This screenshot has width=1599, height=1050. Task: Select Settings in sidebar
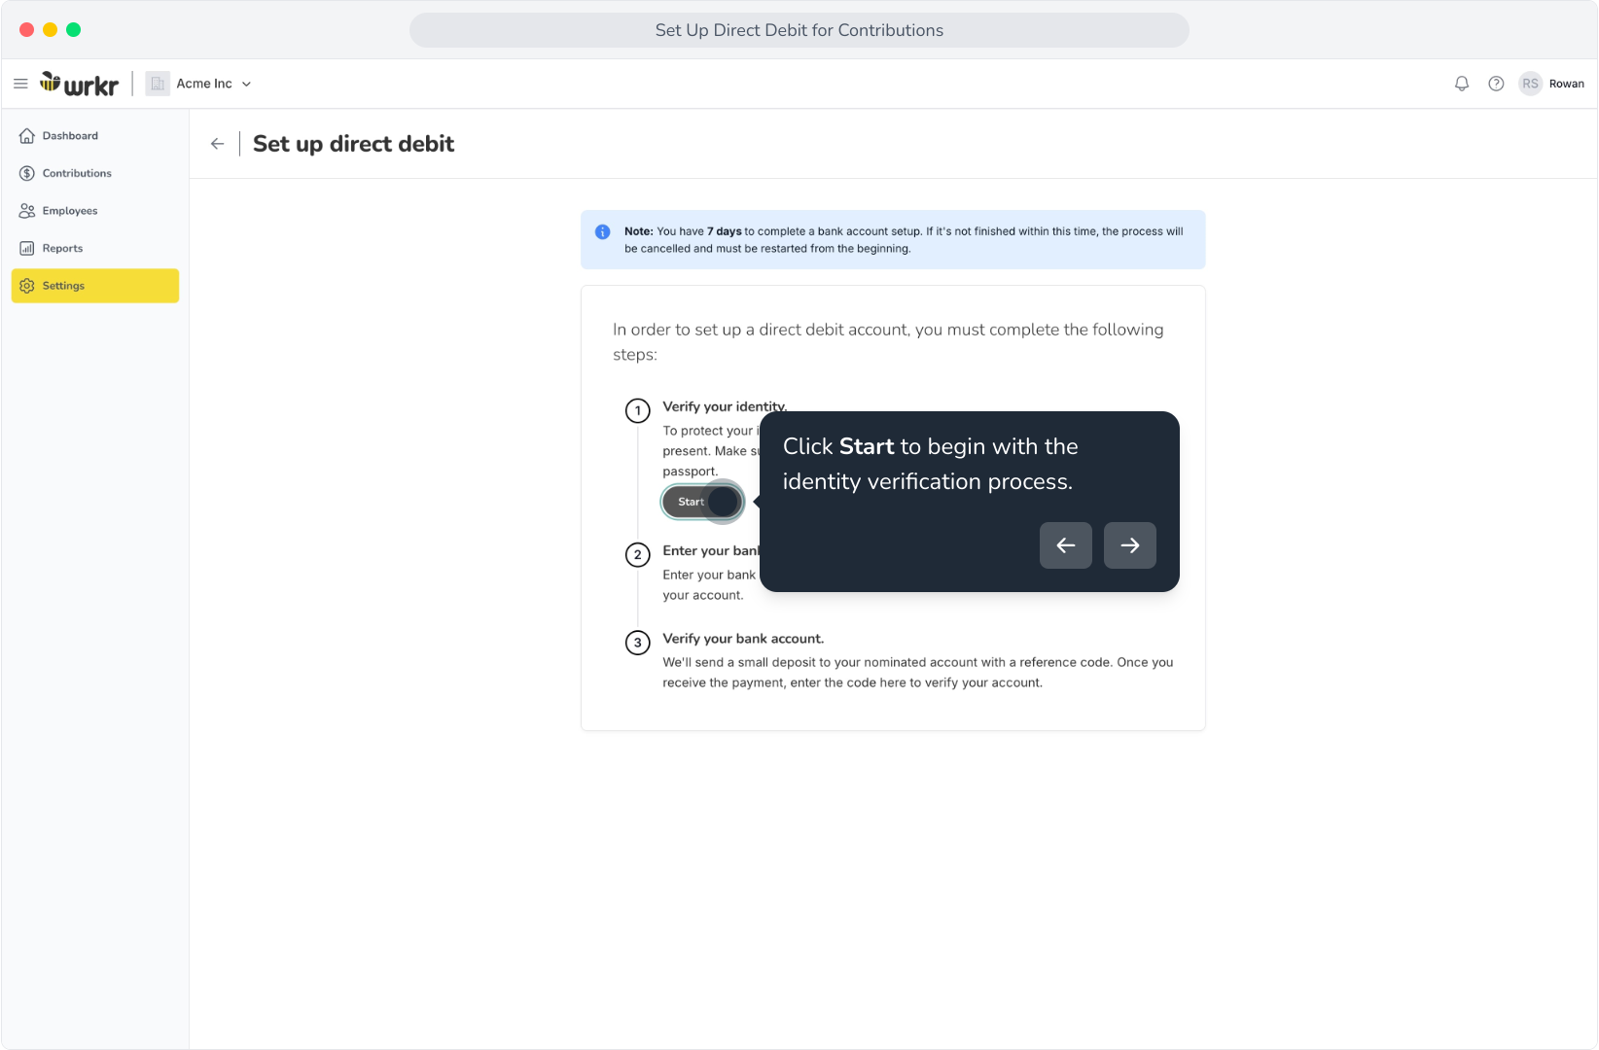(95, 286)
